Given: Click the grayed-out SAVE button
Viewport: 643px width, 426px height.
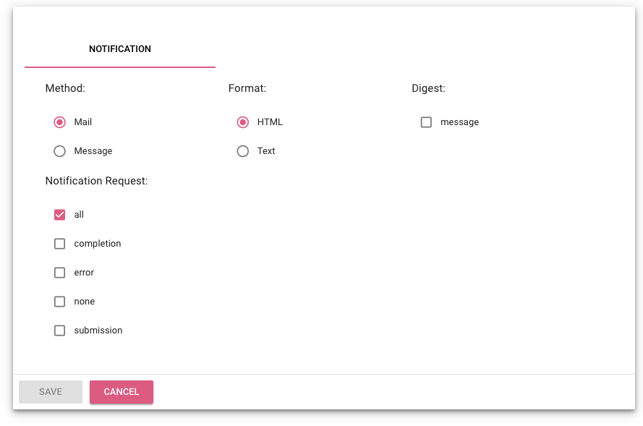Looking at the screenshot, I should (51, 392).
